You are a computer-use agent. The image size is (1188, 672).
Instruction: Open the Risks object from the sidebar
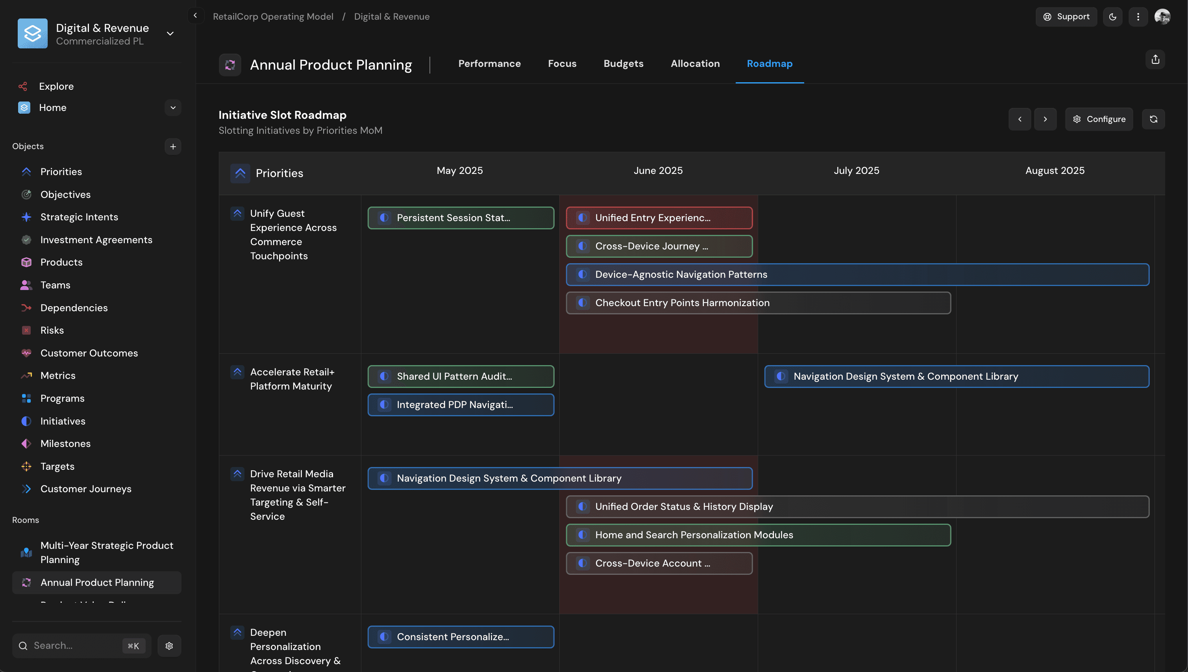(26, 330)
